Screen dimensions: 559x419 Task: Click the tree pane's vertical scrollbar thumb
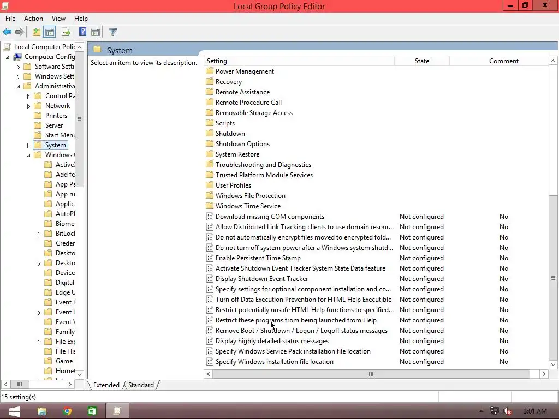[x=80, y=118]
